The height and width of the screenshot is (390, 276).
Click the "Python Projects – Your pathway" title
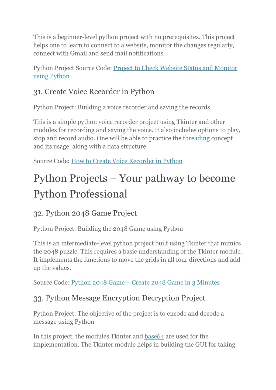coord(134,186)
